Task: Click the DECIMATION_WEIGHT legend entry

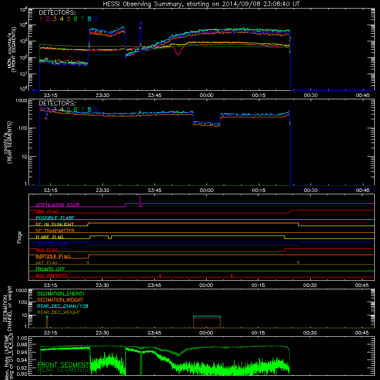Action: (60, 300)
